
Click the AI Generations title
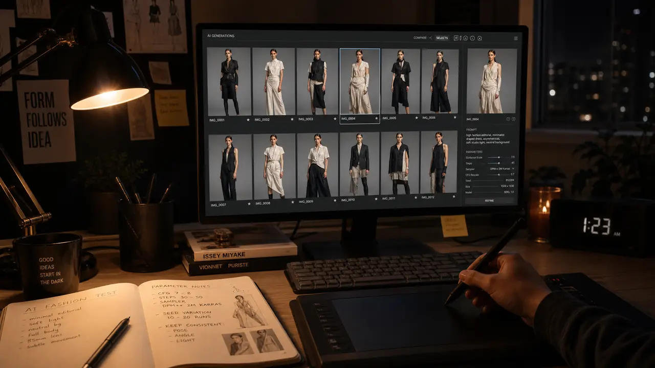221,36
